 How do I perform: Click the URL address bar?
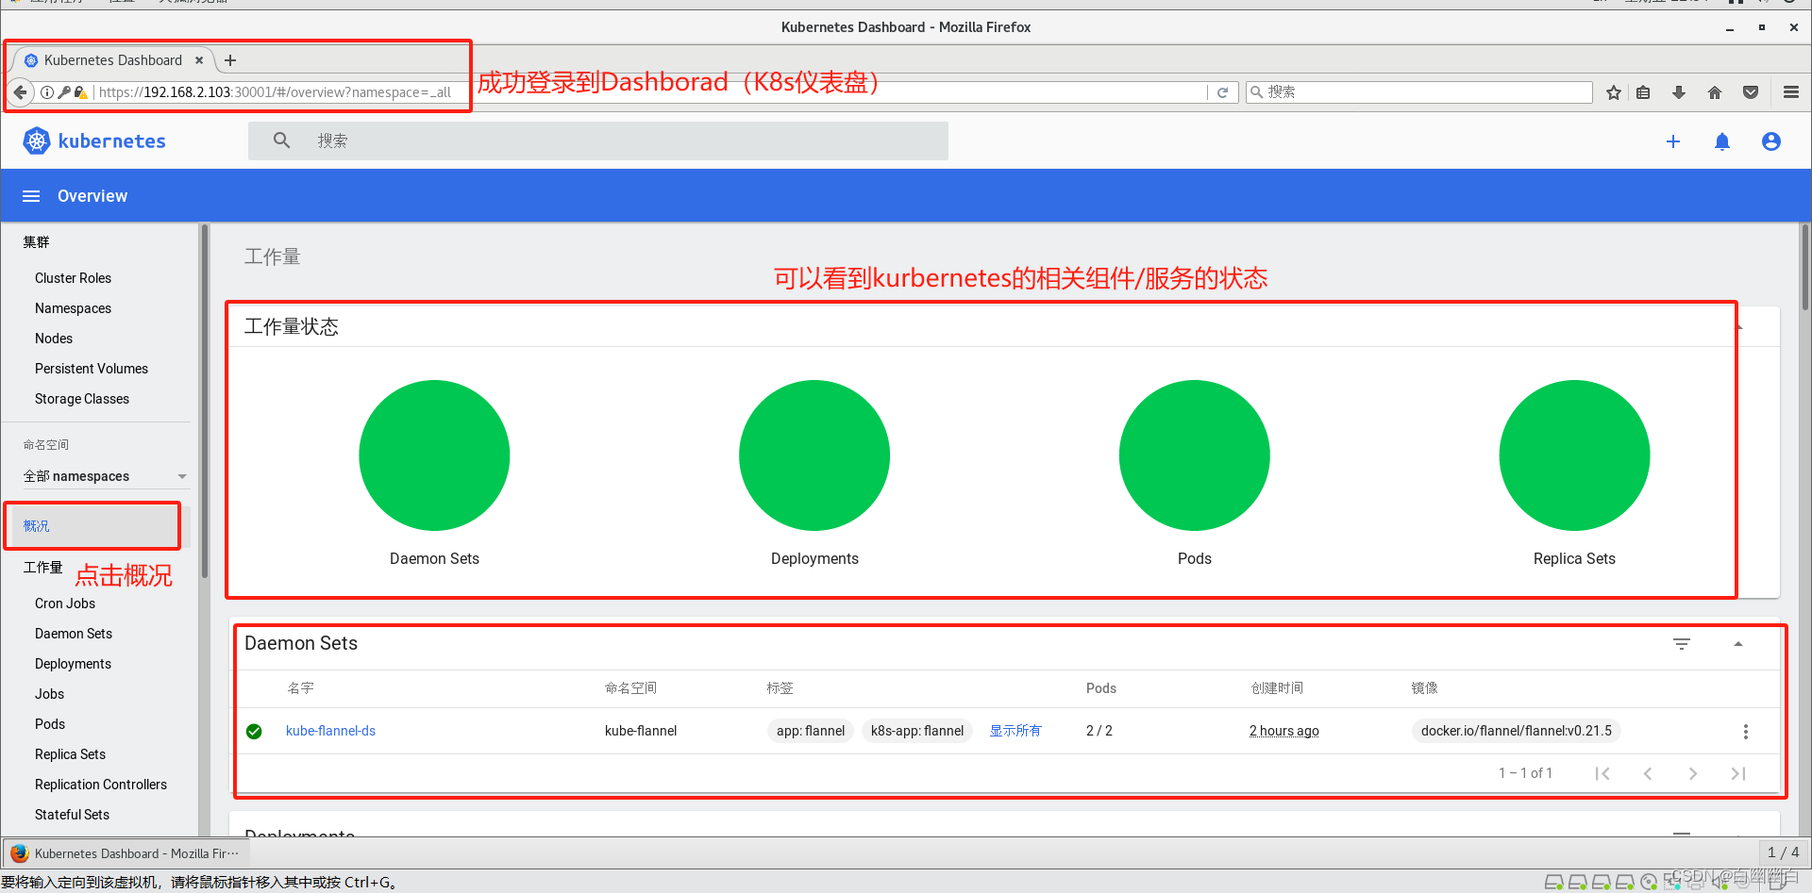[651, 92]
